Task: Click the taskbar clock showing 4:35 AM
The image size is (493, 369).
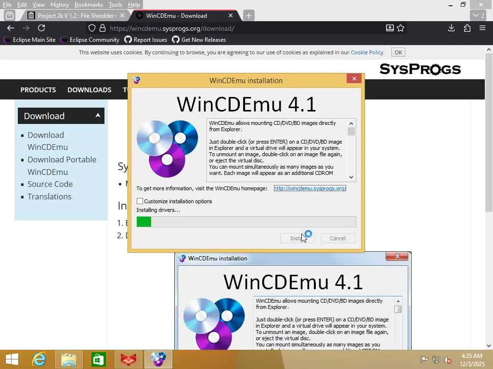Action: (472, 359)
